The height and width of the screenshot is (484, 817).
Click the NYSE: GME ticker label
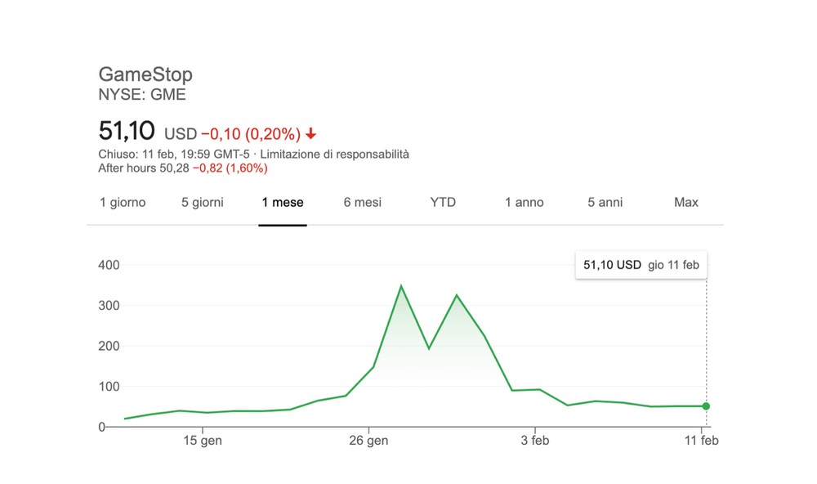(x=141, y=94)
